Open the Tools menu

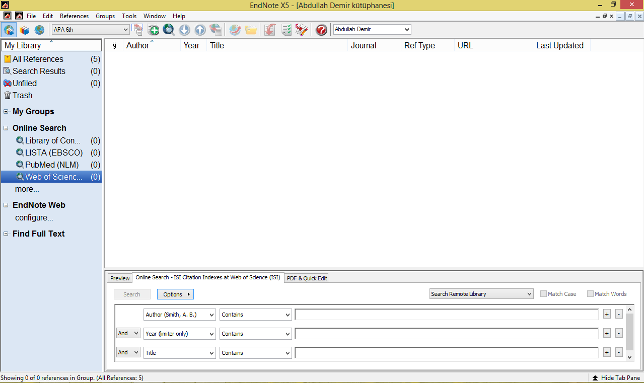click(129, 16)
